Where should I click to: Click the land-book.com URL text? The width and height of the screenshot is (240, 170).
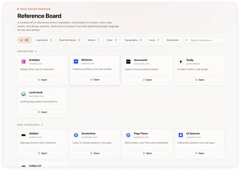[x=37, y=96]
